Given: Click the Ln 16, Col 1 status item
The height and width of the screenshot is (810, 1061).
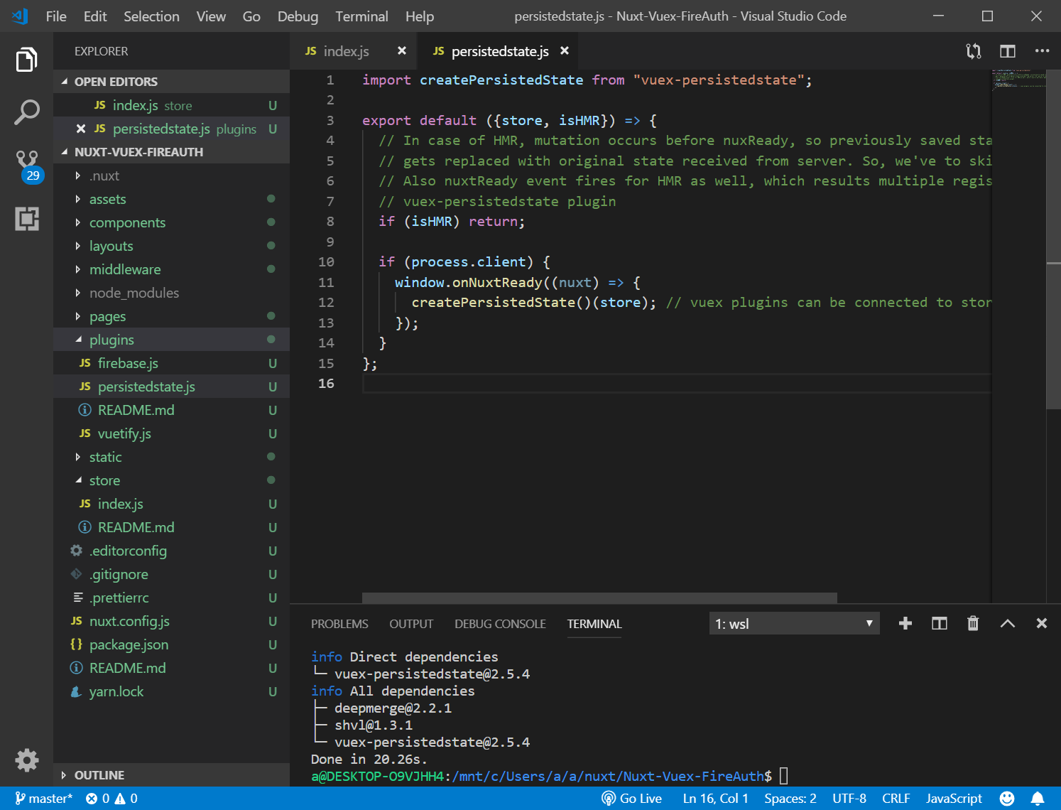Looking at the screenshot, I should click(x=715, y=799).
